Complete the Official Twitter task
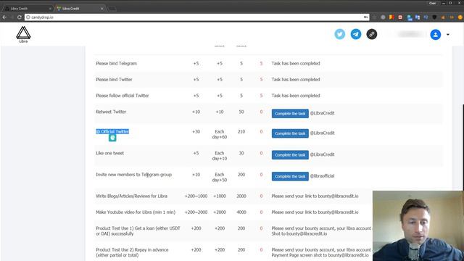 pyautogui.click(x=290, y=133)
